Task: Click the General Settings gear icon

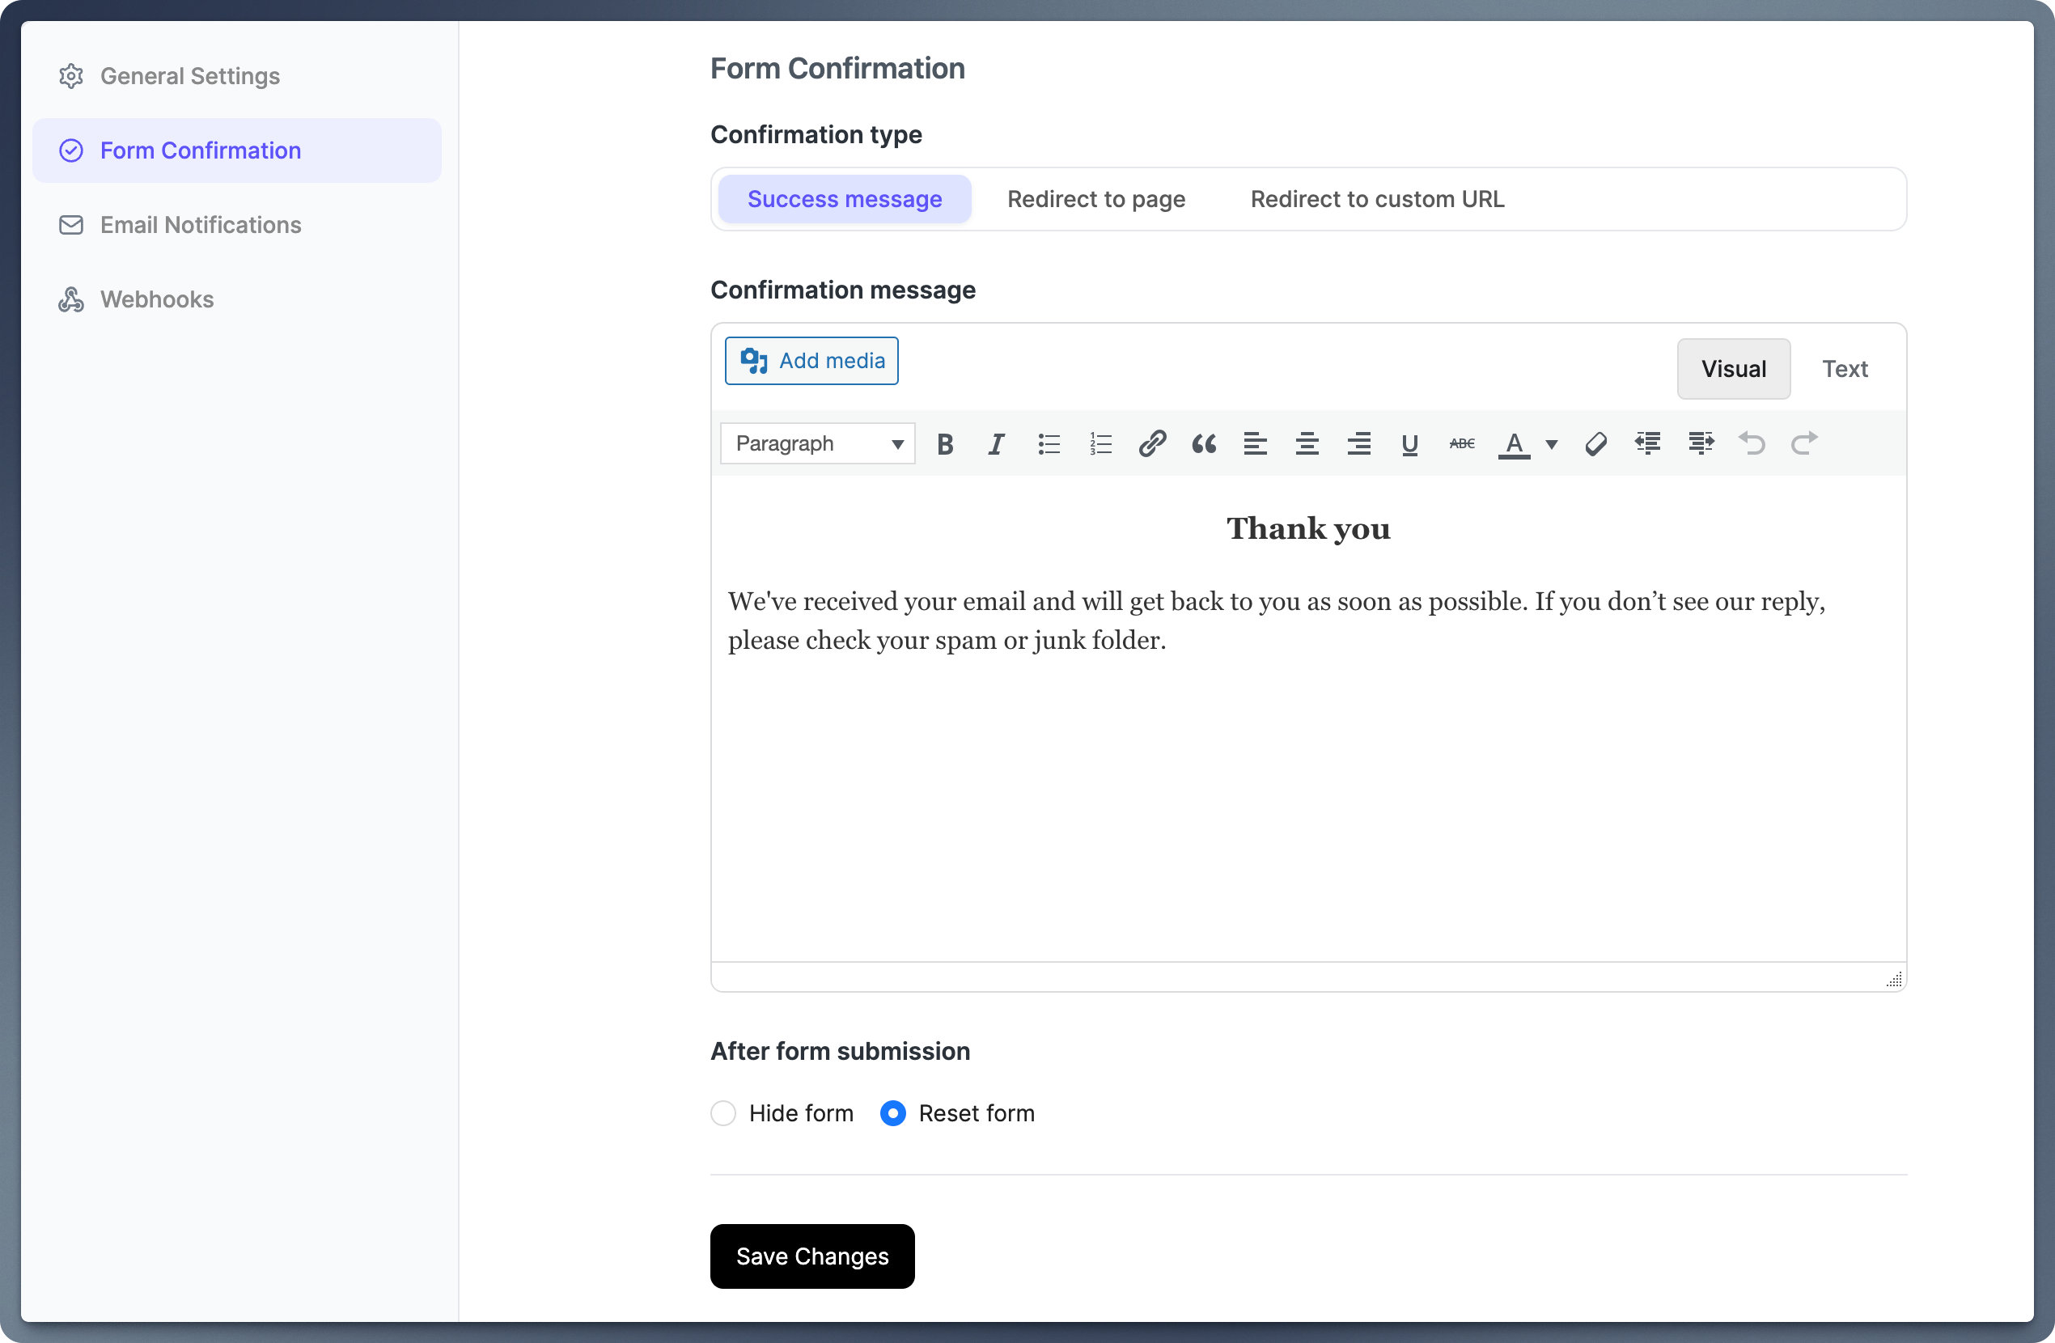Action: click(71, 76)
